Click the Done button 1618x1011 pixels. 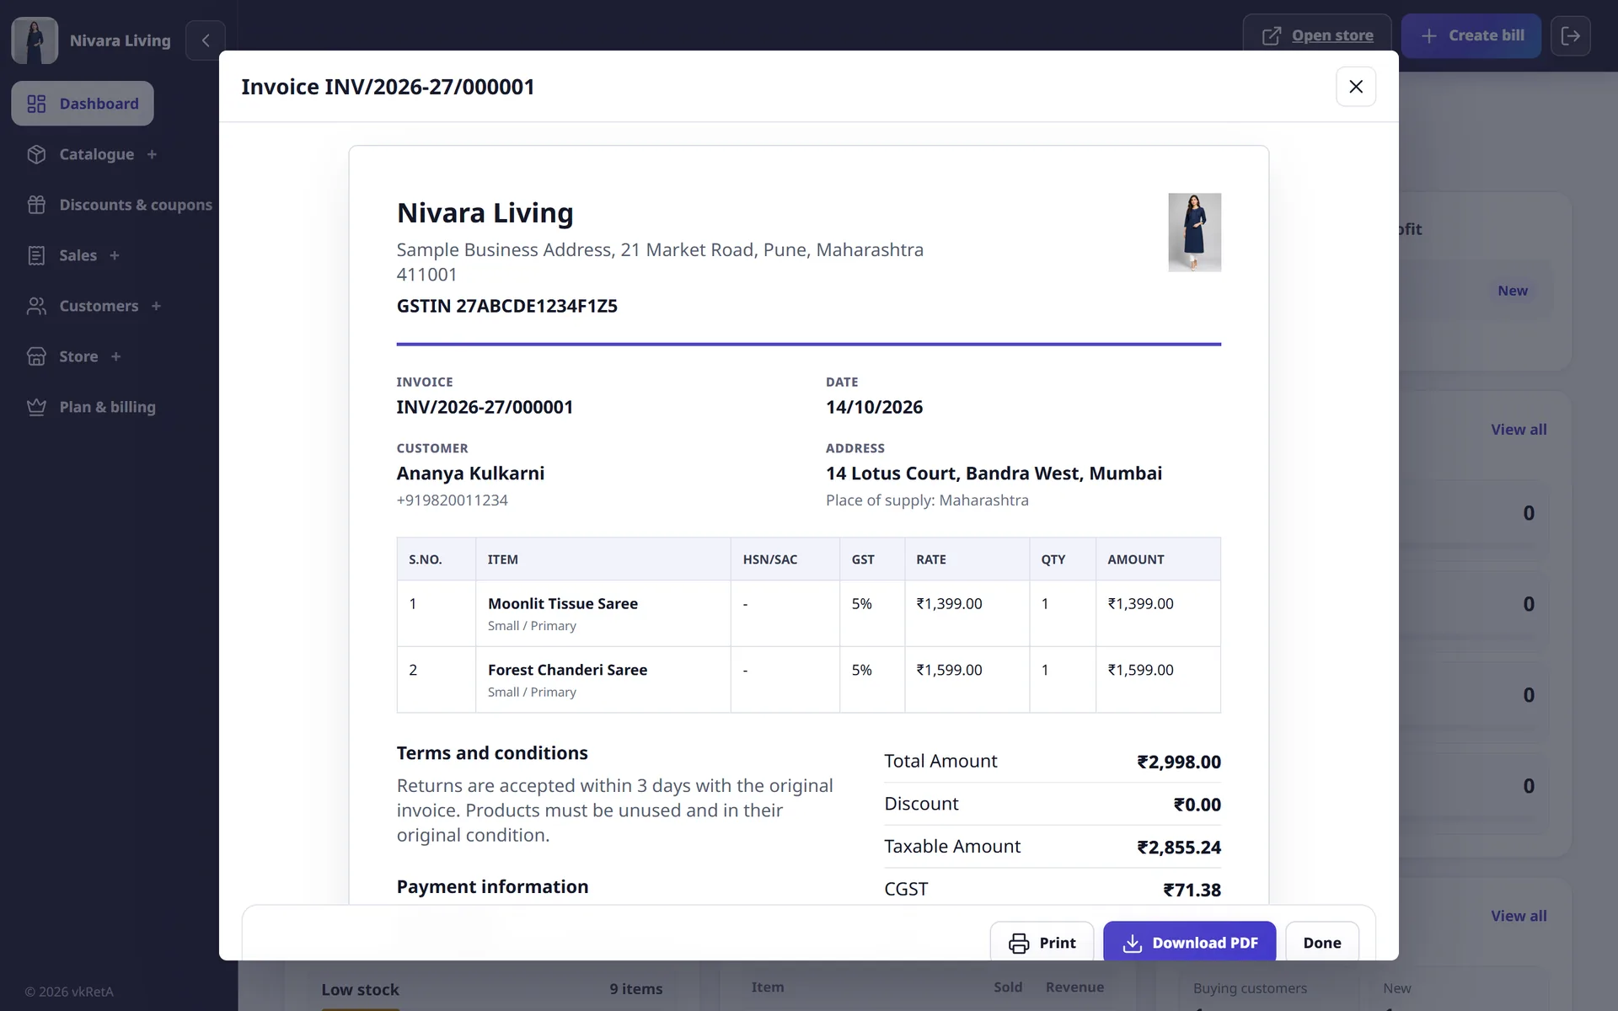(x=1321, y=943)
